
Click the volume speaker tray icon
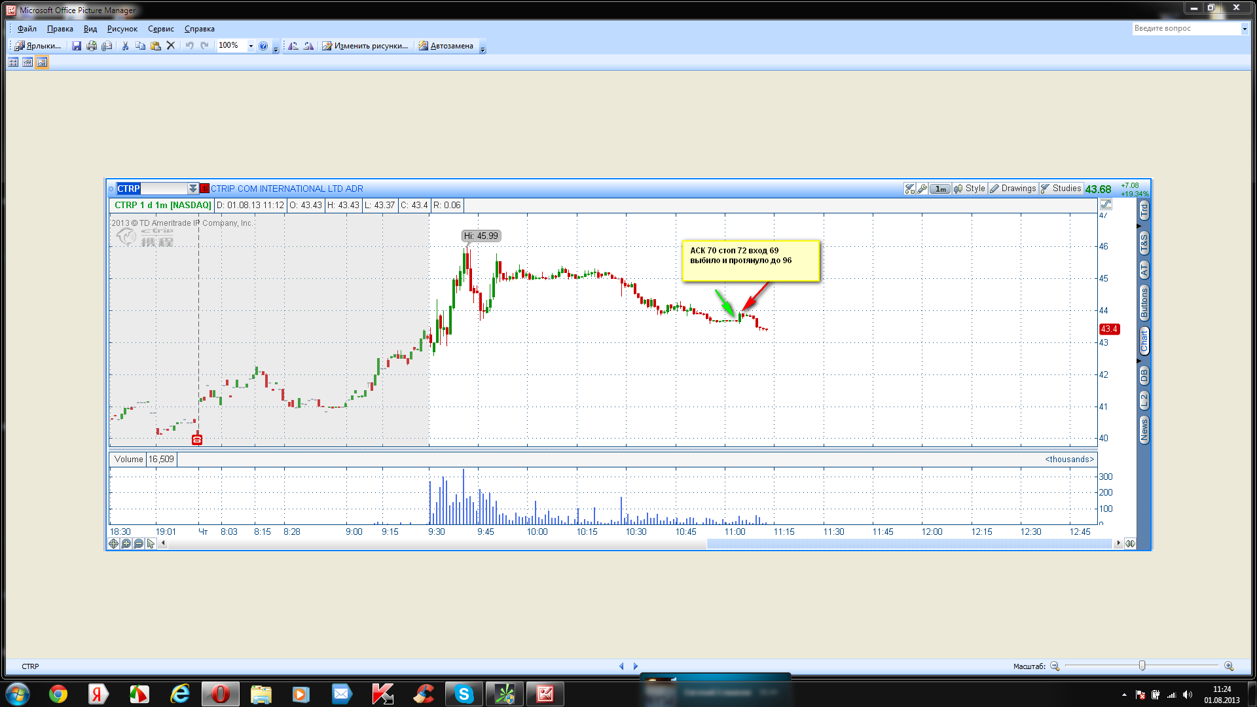coord(1188,695)
